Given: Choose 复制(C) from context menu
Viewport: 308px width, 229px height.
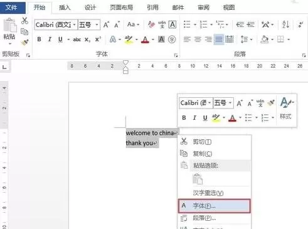Looking at the screenshot, I should click(215, 154).
